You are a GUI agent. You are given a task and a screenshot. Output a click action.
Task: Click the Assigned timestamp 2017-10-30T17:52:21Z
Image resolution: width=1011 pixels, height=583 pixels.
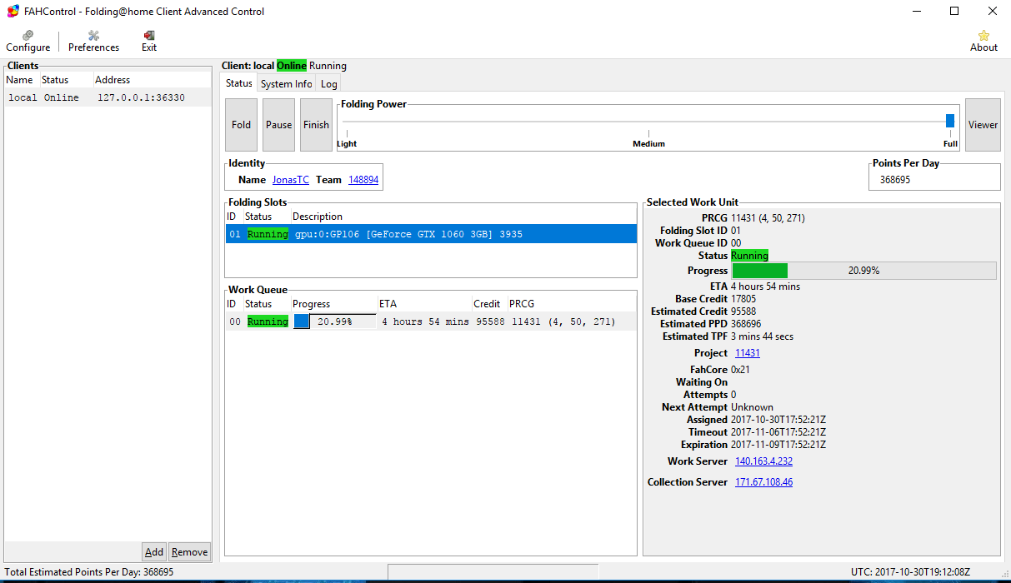pos(778,420)
